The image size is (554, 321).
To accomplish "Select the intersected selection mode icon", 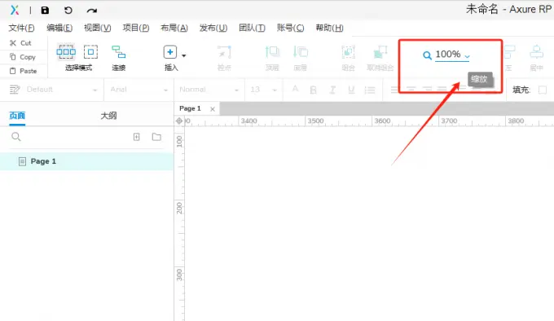I will point(66,52).
